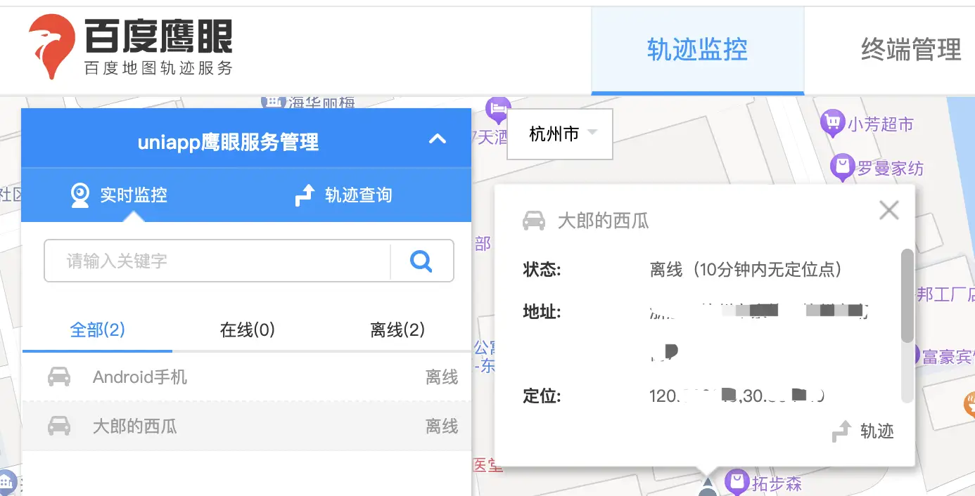This screenshot has width=975, height=496.
Task: Click the 小芳超市 shopping cart map marker
Action: [x=833, y=124]
